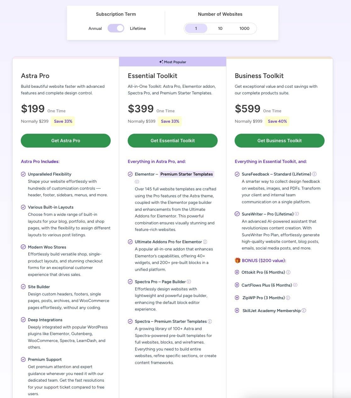The width and height of the screenshot is (351, 398).
Task: Expand CartFlows Plus bonus plus icon
Action: click(237, 285)
